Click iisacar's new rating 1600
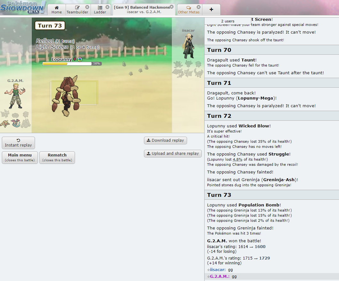 pos(260,247)
